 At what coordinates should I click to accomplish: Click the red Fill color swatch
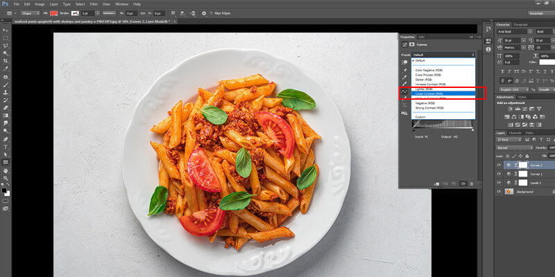click(53, 12)
